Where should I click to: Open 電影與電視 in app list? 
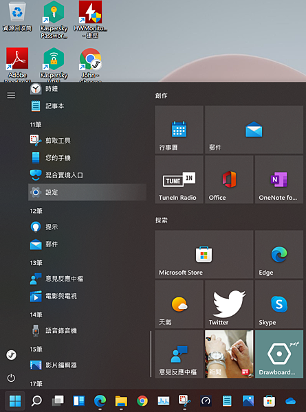[x=87, y=296]
